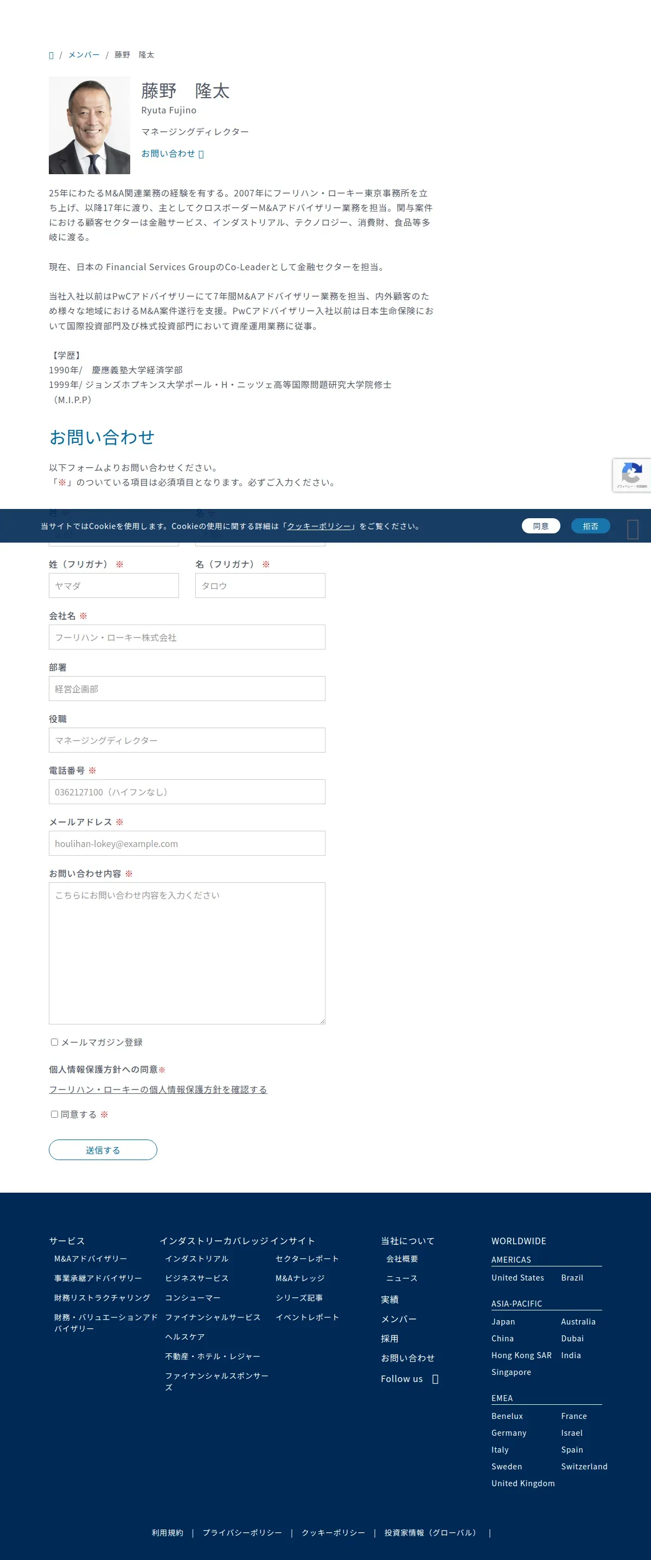Close the cookie banner icon

[633, 529]
